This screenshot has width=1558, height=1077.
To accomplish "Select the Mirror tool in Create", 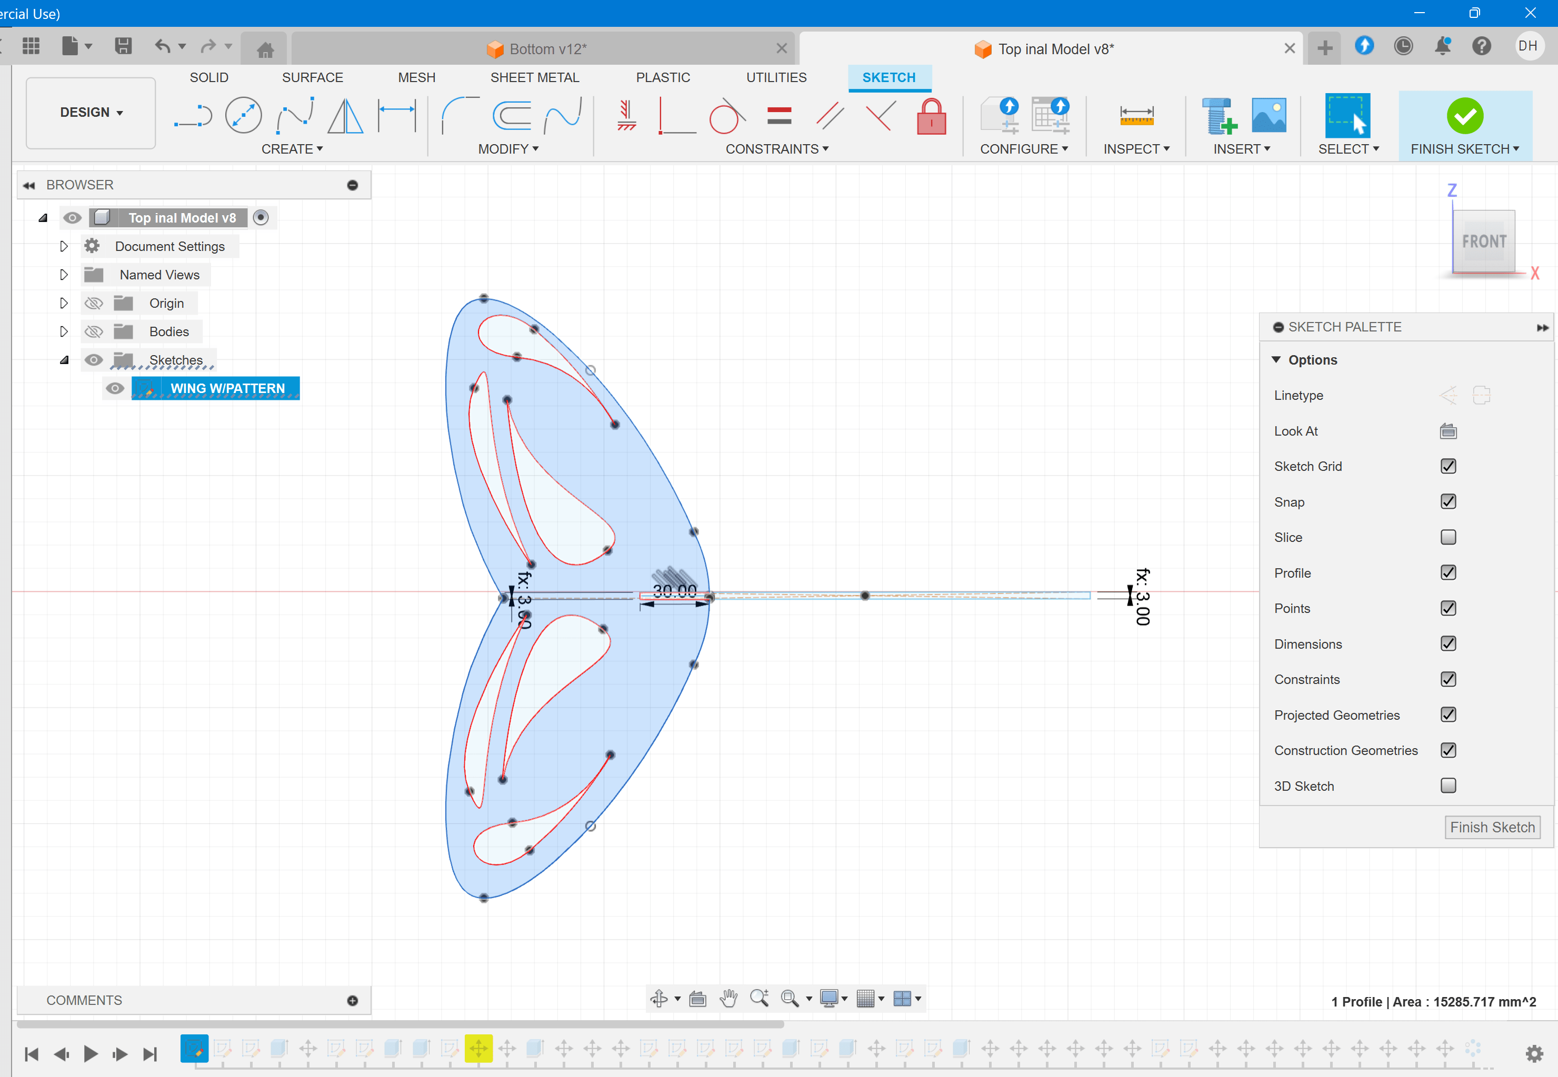I will [x=345, y=115].
